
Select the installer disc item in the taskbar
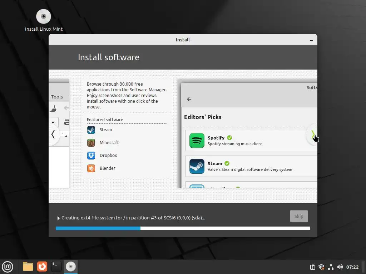tap(70, 267)
